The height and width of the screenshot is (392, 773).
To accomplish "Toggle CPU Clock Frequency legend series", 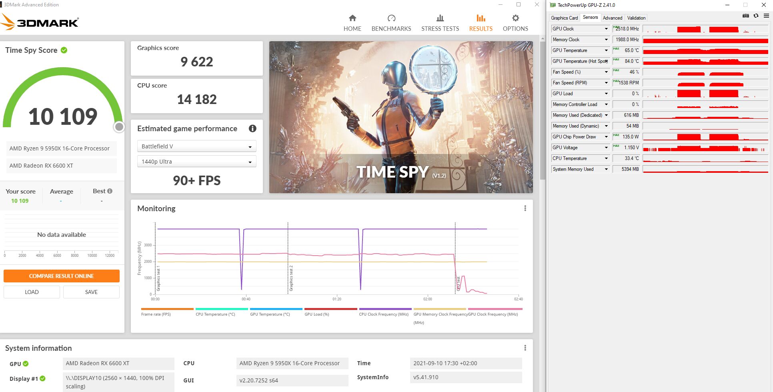I will coord(385,312).
